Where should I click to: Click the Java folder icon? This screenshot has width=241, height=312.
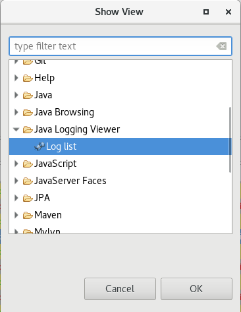pyautogui.click(x=28, y=95)
